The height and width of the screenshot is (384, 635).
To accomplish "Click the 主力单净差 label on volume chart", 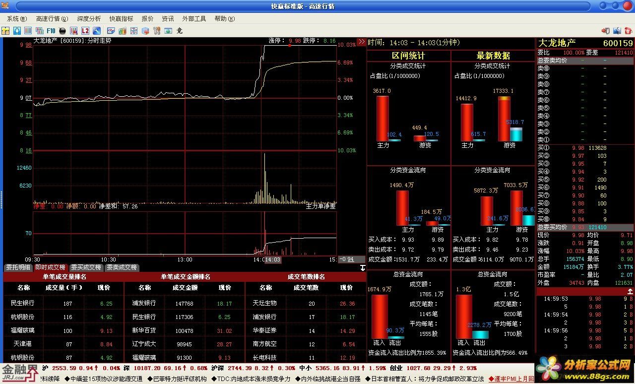I will pyautogui.click(x=320, y=206).
